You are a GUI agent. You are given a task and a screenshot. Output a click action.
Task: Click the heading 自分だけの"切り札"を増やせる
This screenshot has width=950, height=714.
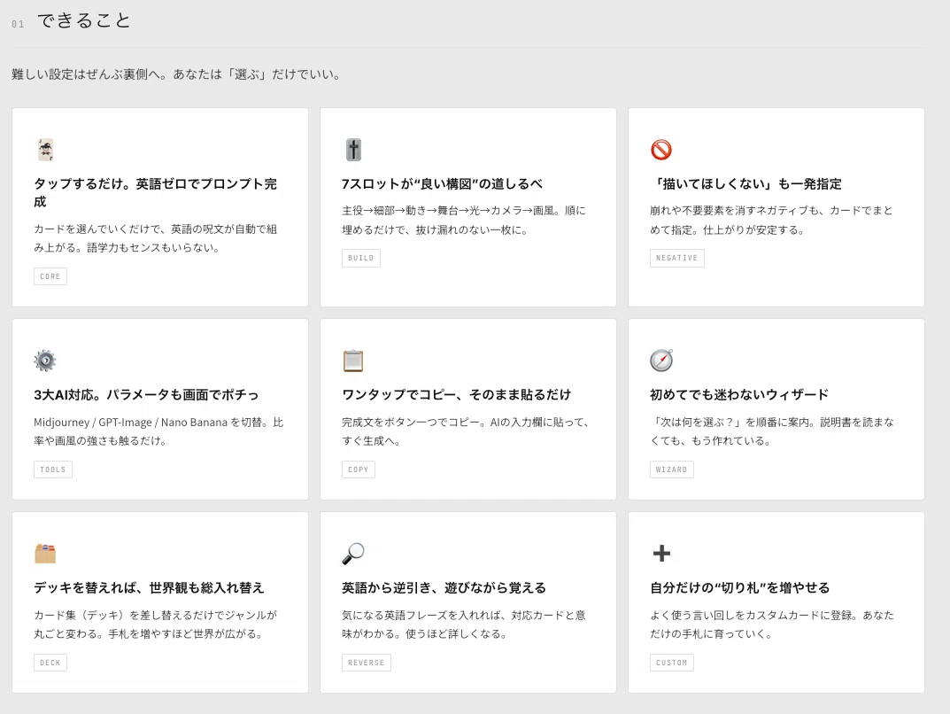(x=740, y=587)
